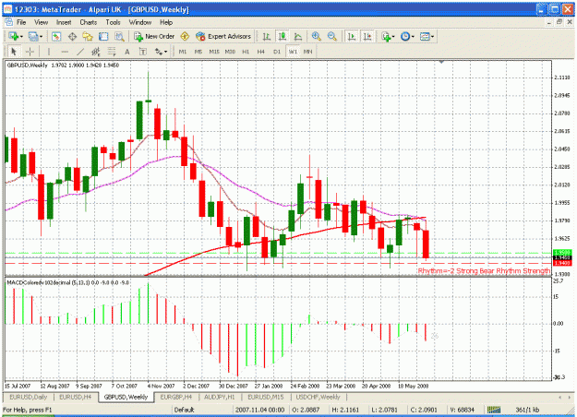This screenshot has height=417, width=577.
Task: Select the W1 weekly timeframe
Action: pos(293,52)
